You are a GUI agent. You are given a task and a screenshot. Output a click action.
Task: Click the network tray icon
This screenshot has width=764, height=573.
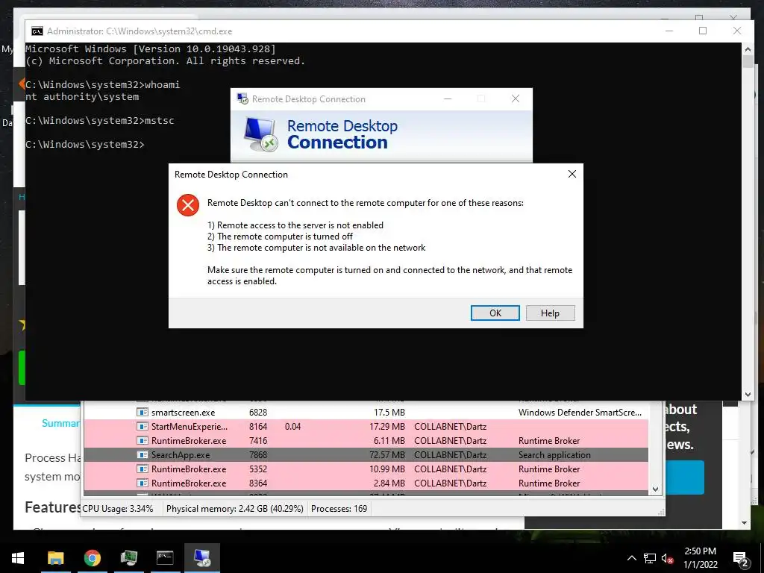pos(650,558)
